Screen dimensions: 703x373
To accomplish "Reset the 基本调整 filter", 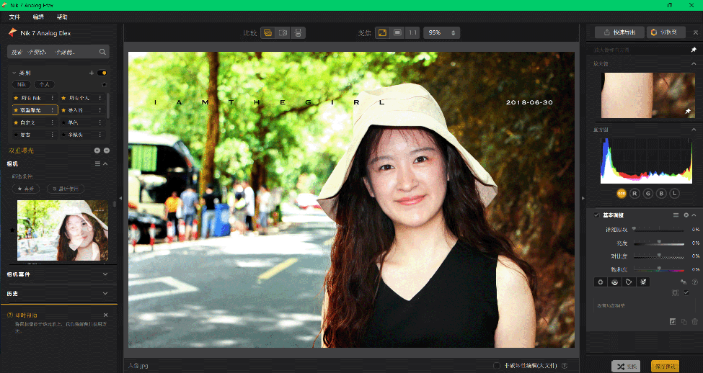I will pos(686,215).
